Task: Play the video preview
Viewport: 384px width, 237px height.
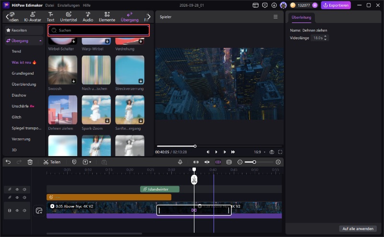Action: (216, 152)
